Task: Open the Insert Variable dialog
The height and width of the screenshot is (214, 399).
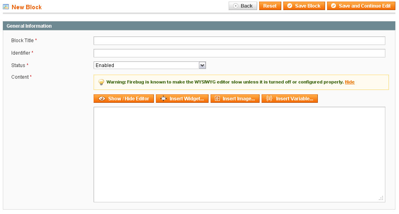Action: (290, 99)
